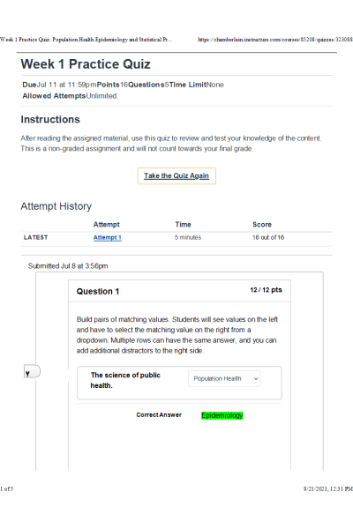Image resolution: width=353 pixels, height=529 pixels.
Task: Click the chamberlain.instructure.com URL in header
Action: pos(275,40)
